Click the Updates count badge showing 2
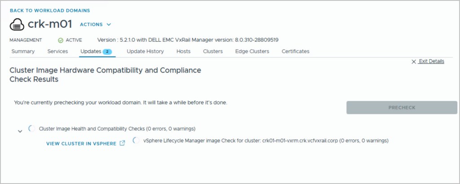 pos(107,52)
